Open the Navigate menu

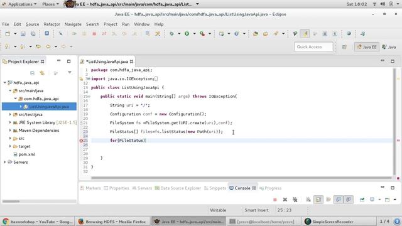pyautogui.click(x=73, y=24)
